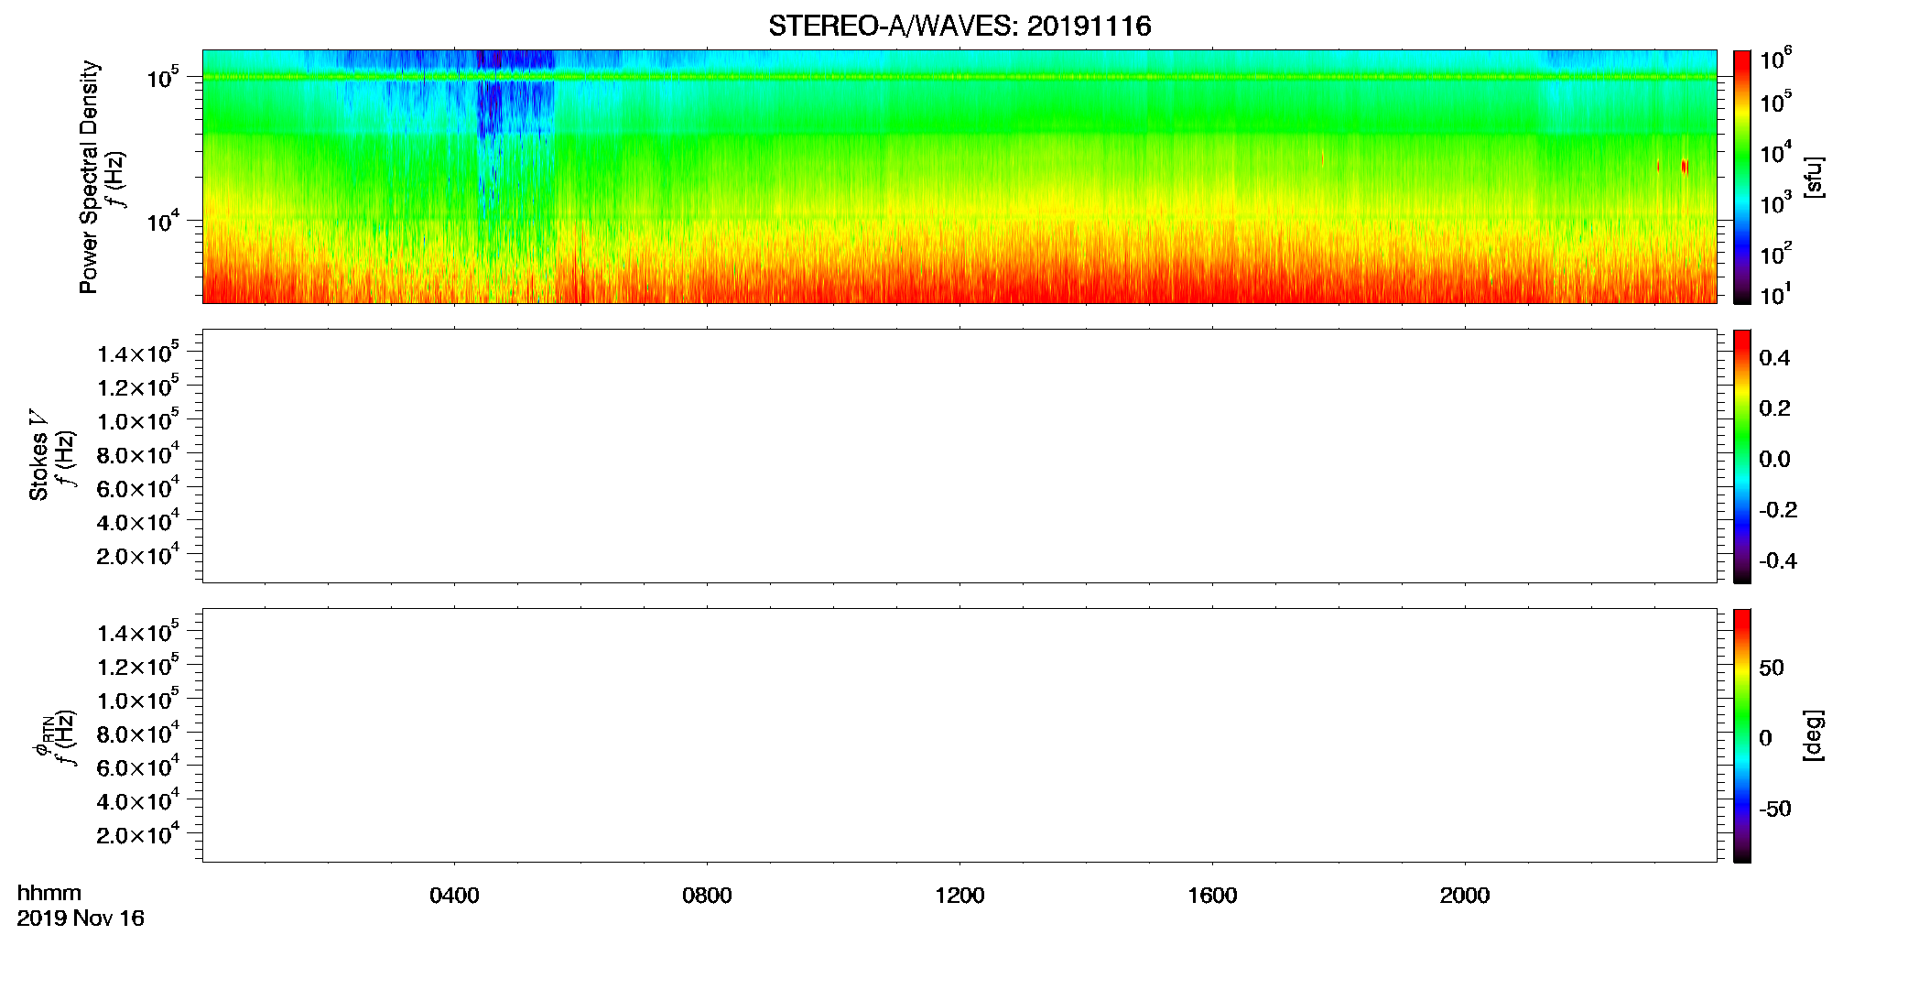Screen dimensions: 1919x989
Task: Click the [deg] unit label
Action: (x=1814, y=735)
